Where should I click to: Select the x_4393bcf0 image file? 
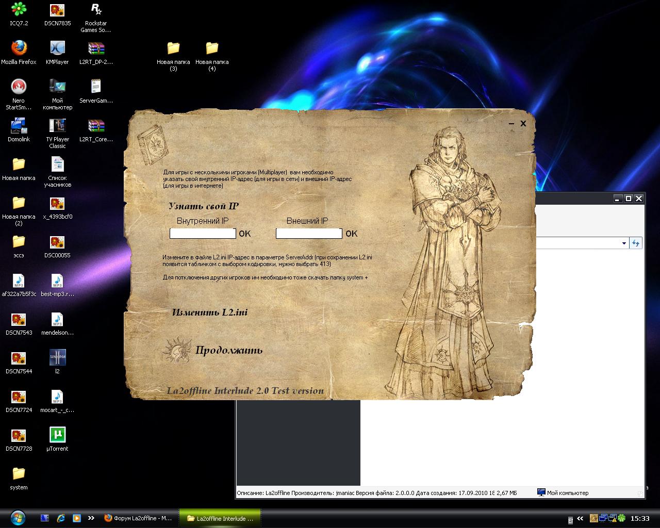pos(57,207)
